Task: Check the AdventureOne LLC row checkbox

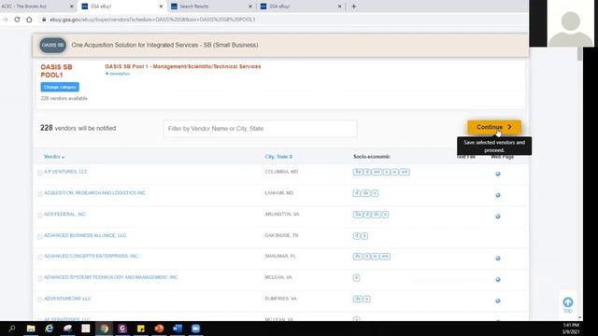Action: pyautogui.click(x=39, y=301)
